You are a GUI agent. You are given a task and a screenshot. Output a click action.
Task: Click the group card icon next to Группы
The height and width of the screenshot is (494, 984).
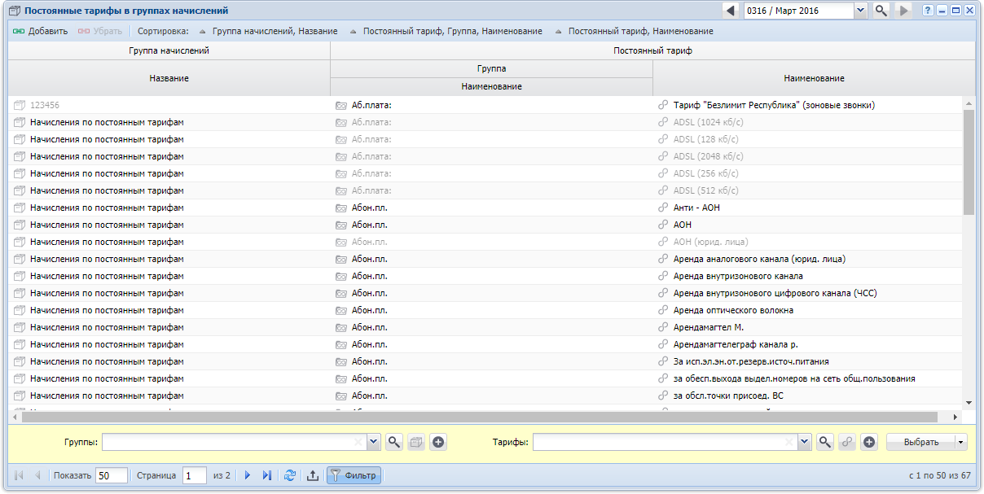point(416,442)
